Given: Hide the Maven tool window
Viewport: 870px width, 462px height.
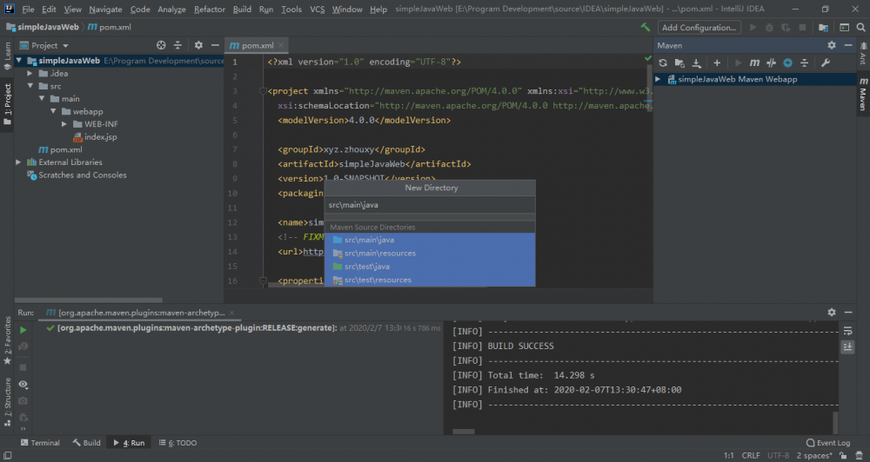Looking at the screenshot, I should 848,45.
